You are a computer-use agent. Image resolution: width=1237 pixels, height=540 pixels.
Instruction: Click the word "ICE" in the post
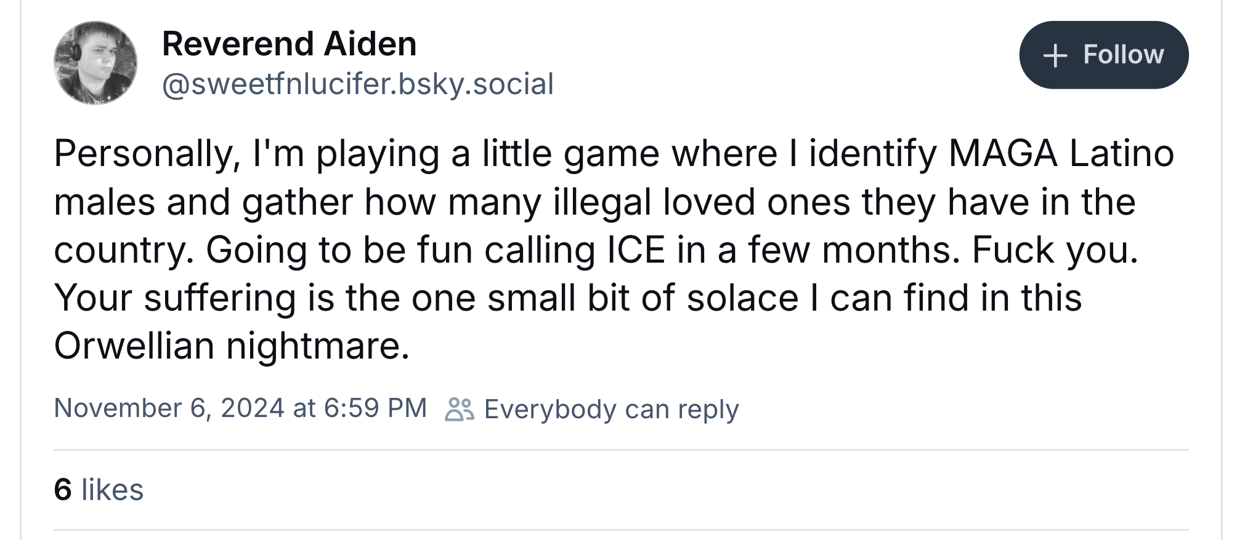coord(636,250)
